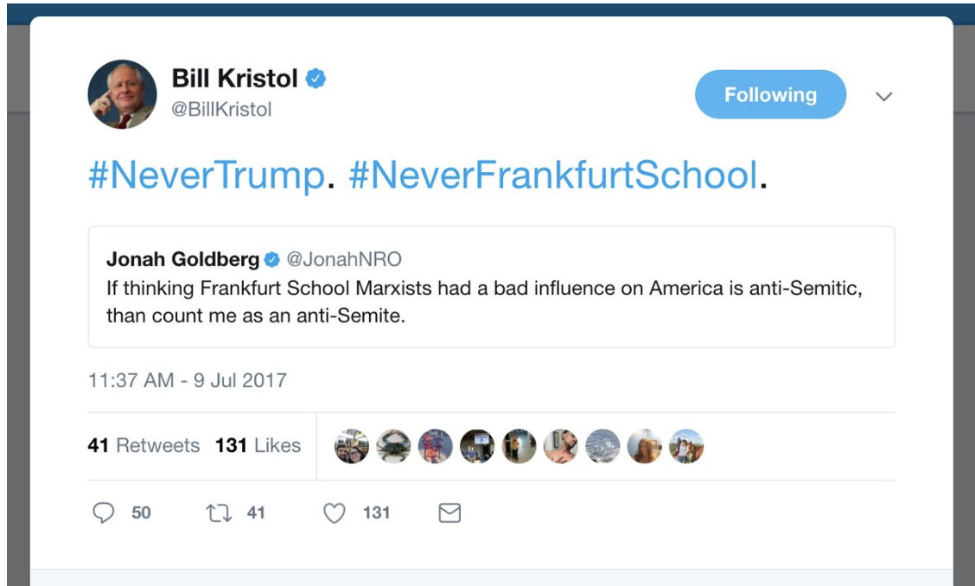Viewport: 975px width, 586px height.
Task: Click Jonah Goldberg's verified badge
Action: click(271, 259)
